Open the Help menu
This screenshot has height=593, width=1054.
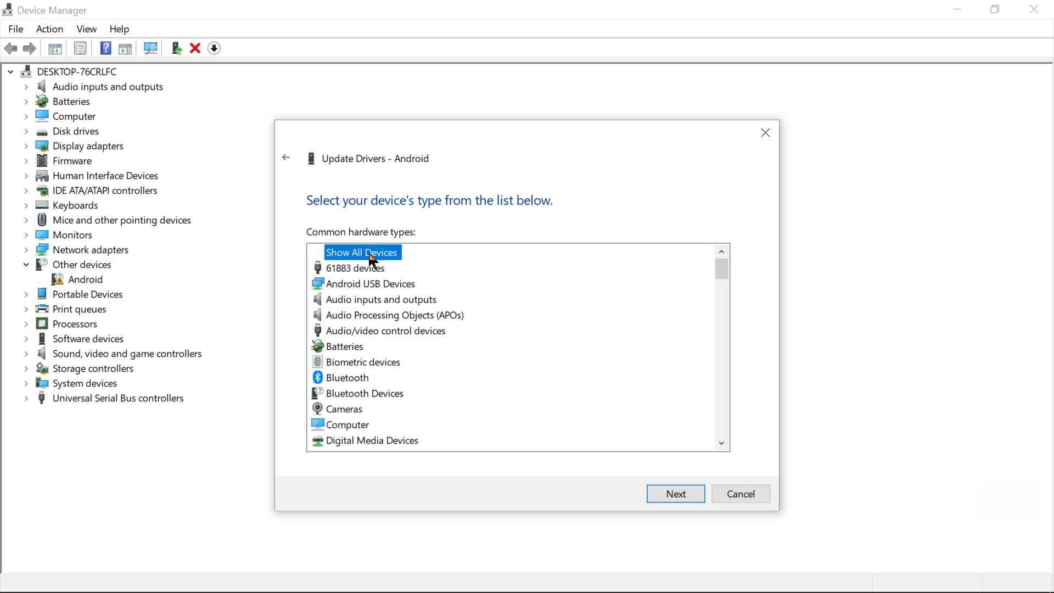tap(119, 29)
